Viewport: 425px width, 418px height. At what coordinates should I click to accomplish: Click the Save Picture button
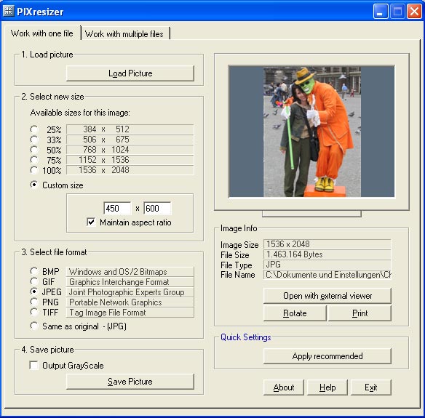(130, 382)
